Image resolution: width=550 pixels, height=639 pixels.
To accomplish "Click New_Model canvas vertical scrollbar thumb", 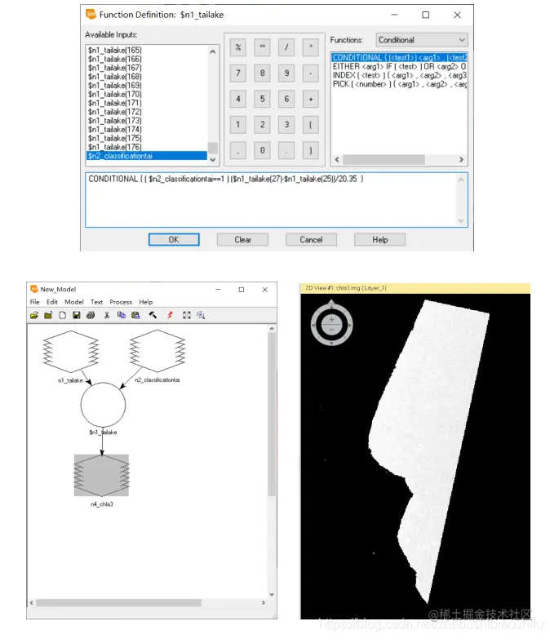I will tap(272, 415).
